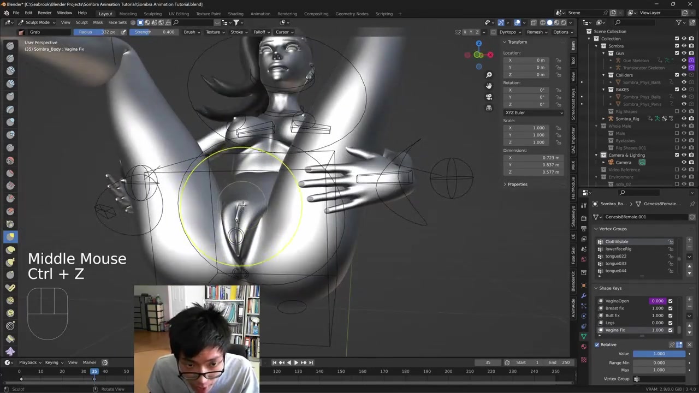Image resolution: width=699 pixels, height=393 pixels.
Task: Click the Remesh button in header
Action: pos(536,32)
